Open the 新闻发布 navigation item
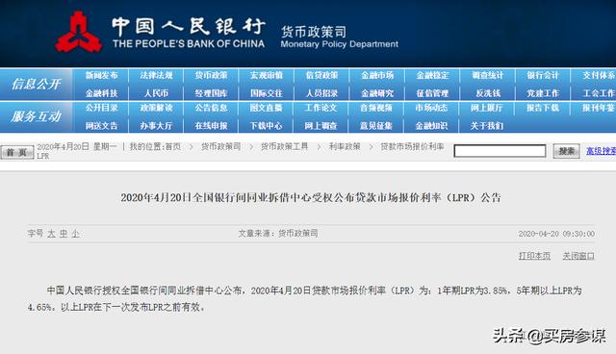 coord(101,75)
